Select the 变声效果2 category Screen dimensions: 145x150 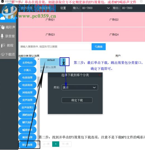click(x=27, y=108)
